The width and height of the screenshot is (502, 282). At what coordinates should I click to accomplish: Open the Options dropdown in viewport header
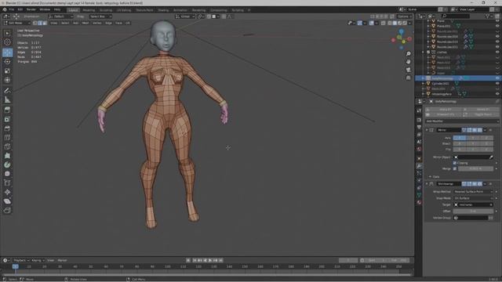405,16
